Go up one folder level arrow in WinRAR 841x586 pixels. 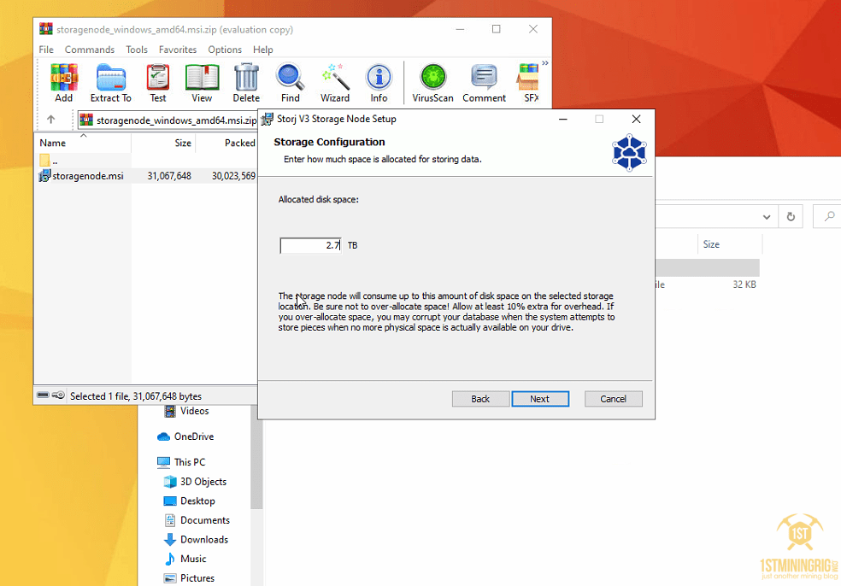click(51, 120)
